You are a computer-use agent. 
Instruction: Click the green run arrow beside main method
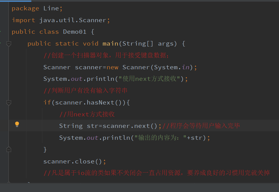pos(0,43)
